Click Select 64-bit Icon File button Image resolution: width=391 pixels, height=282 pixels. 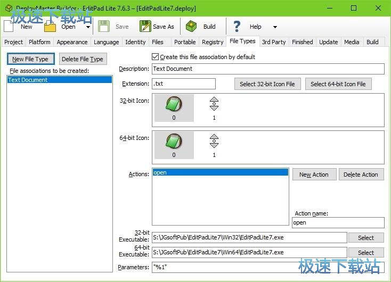coord(338,84)
